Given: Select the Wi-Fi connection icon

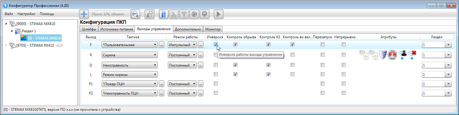Looking at the screenshot, I should click(x=184, y=14).
